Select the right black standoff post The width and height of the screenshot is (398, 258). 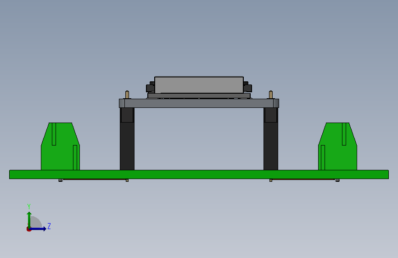(x=271, y=139)
